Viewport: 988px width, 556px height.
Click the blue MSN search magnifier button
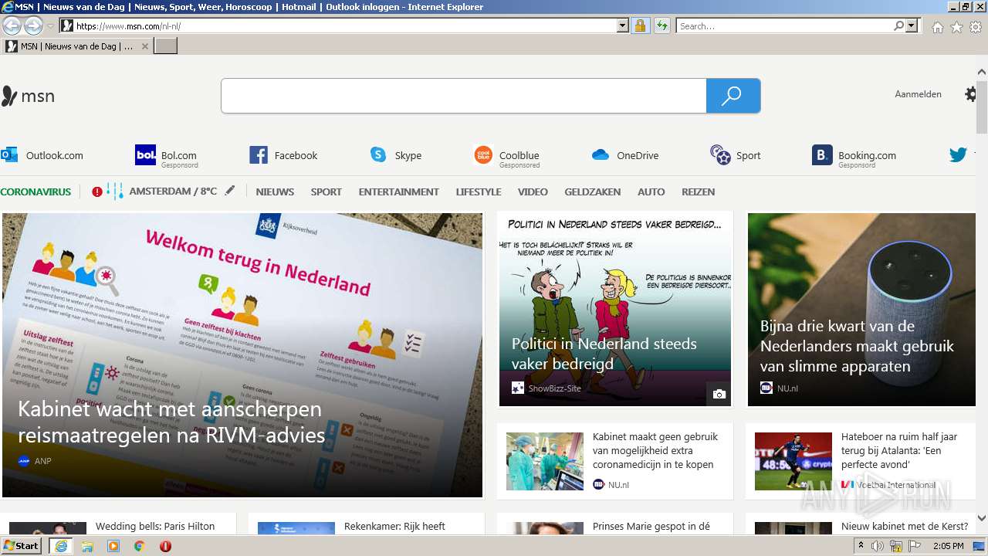point(733,96)
